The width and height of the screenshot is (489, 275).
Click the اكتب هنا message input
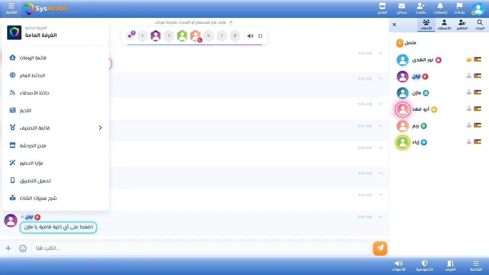coord(201,248)
